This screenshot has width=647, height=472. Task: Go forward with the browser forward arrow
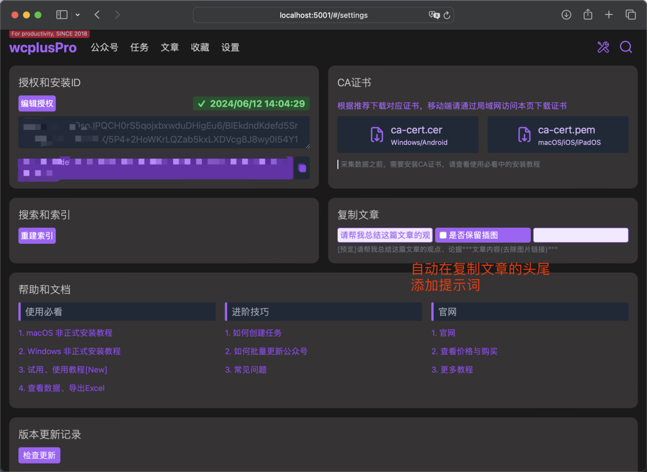117,15
